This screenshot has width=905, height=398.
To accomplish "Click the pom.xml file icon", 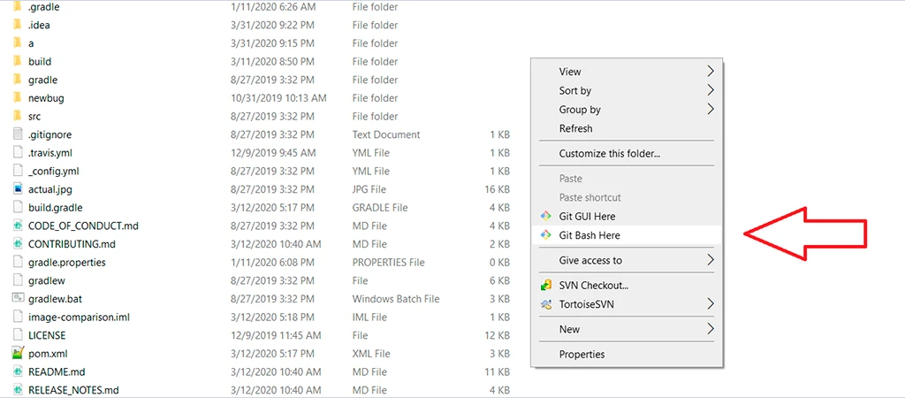I will (x=18, y=354).
